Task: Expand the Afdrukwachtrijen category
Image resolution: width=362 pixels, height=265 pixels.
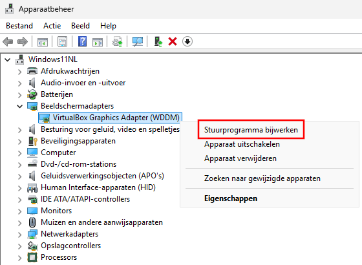Action: point(19,72)
